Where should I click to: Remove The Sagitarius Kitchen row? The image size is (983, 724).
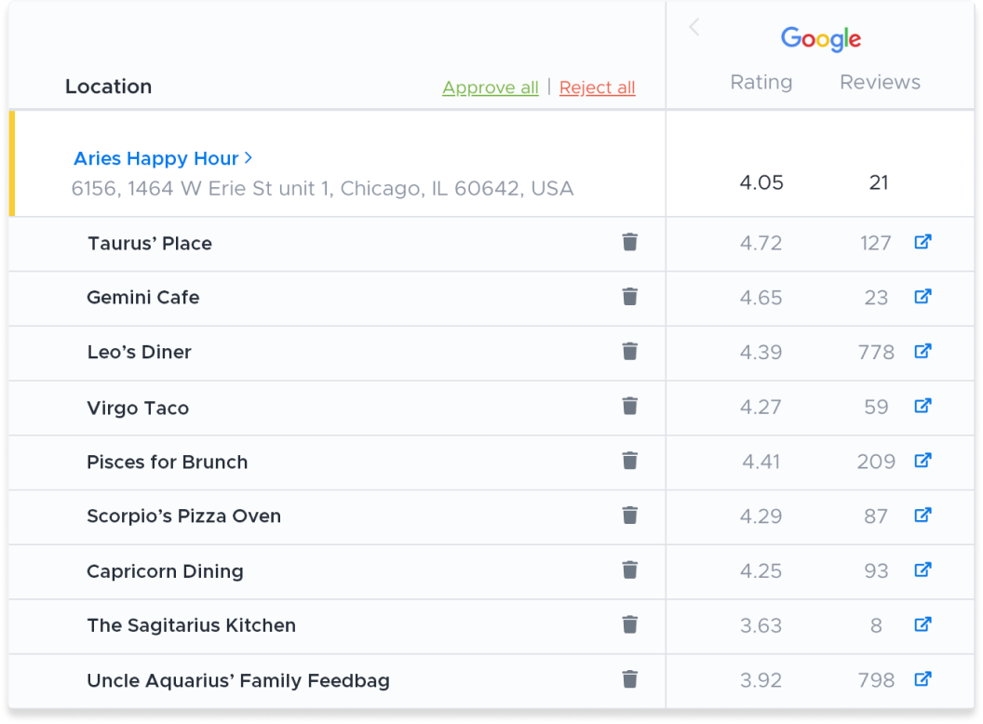pos(630,624)
